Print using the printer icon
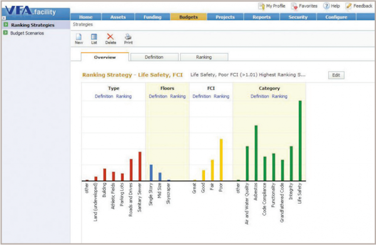The width and height of the screenshot is (376, 245). pyautogui.click(x=128, y=37)
